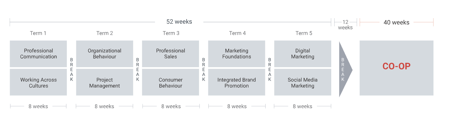Select the Working Across Cultures box

[38, 82]
